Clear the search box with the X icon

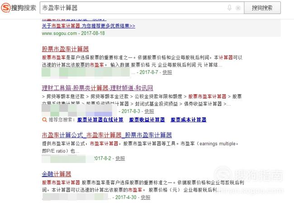238,8
